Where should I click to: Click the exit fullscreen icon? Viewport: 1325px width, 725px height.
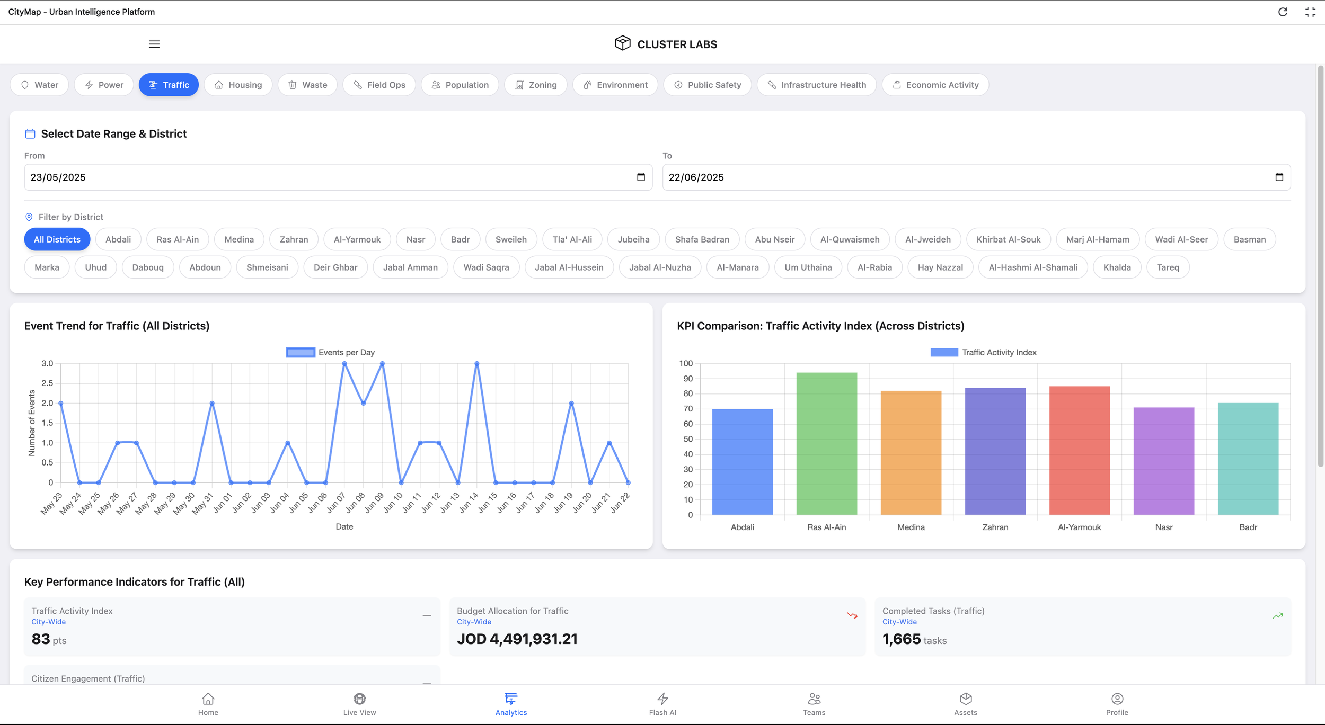pos(1310,12)
